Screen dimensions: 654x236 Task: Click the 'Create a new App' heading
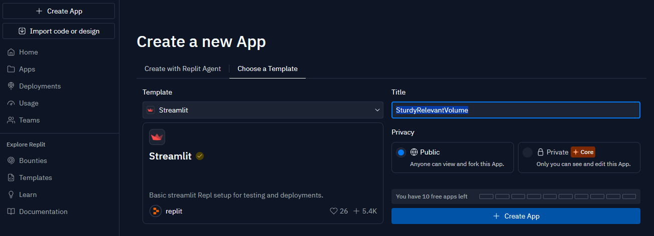click(201, 42)
